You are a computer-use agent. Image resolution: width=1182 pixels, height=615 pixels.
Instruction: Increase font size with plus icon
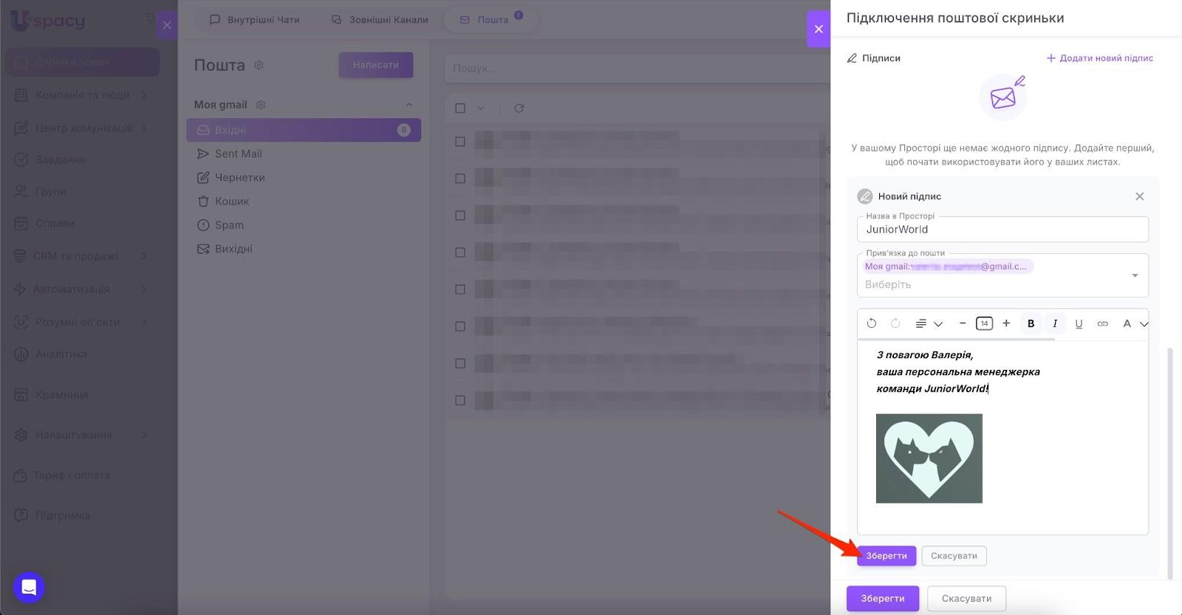pos(1006,323)
